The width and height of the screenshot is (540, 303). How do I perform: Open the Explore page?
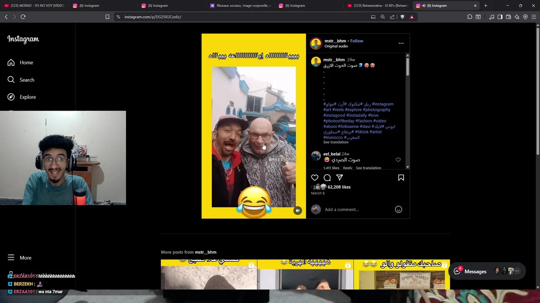click(x=22, y=97)
